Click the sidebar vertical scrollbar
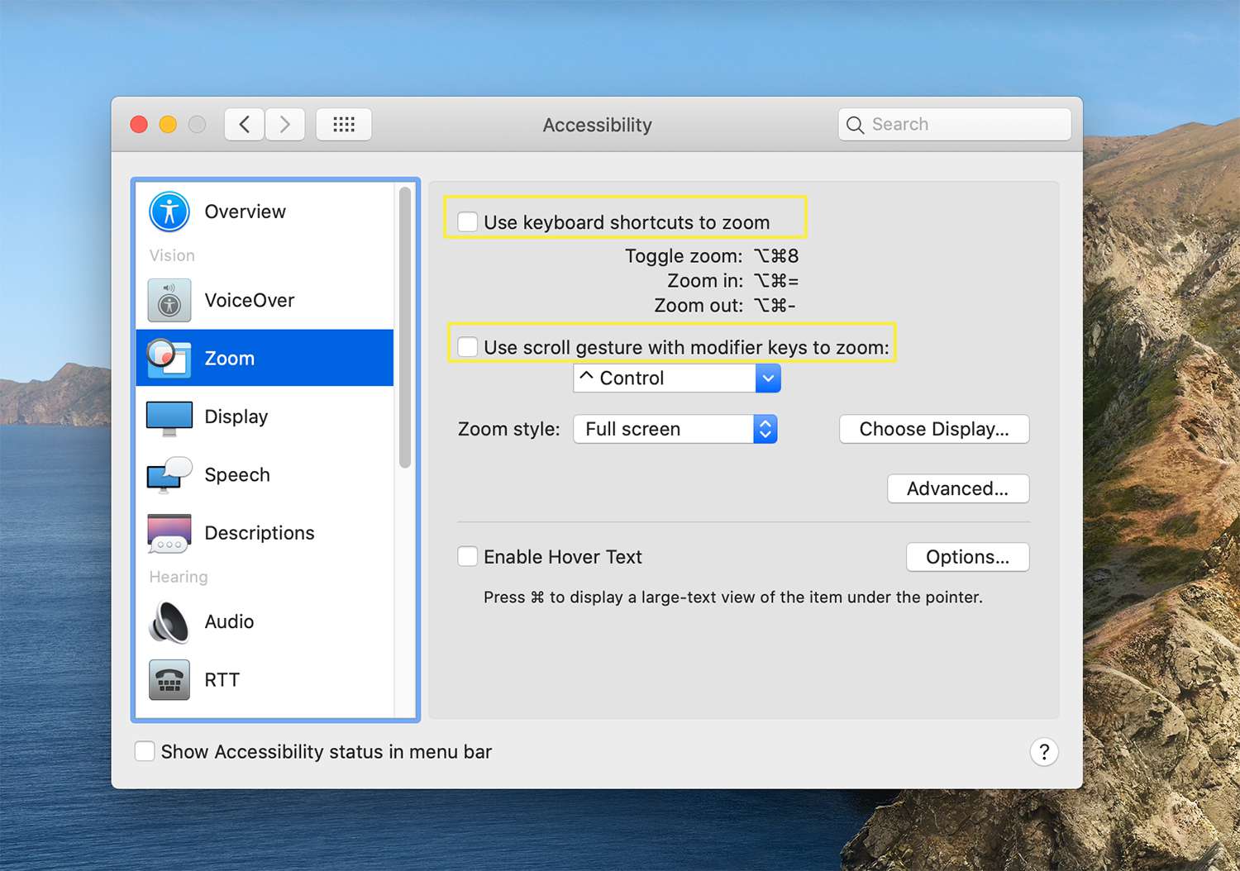 tap(405, 329)
